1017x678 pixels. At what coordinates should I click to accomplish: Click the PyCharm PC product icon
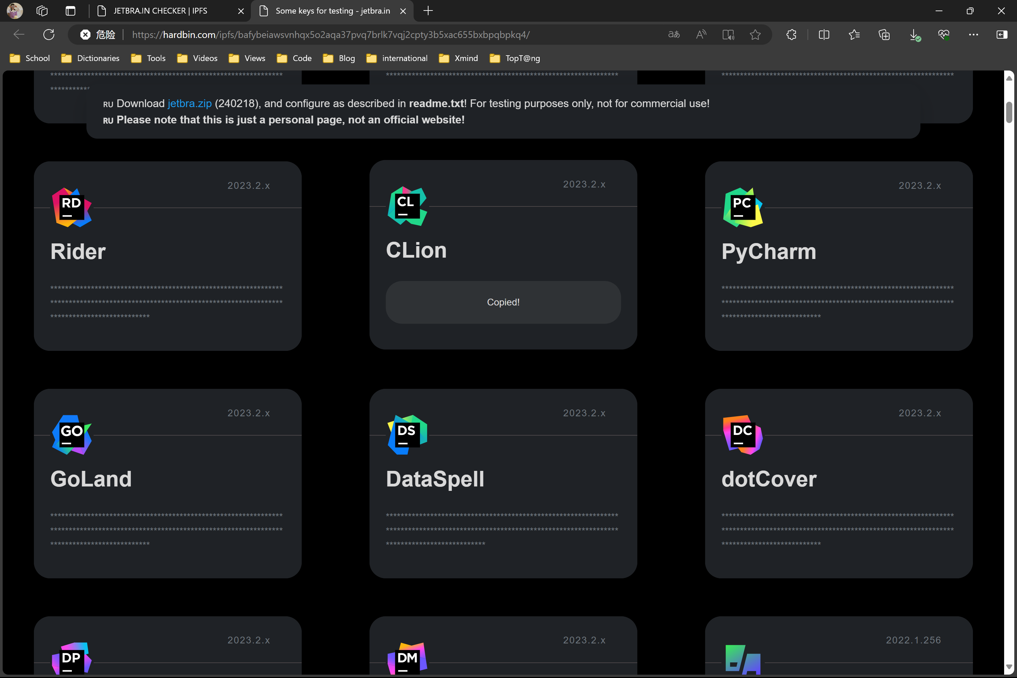pyautogui.click(x=743, y=207)
